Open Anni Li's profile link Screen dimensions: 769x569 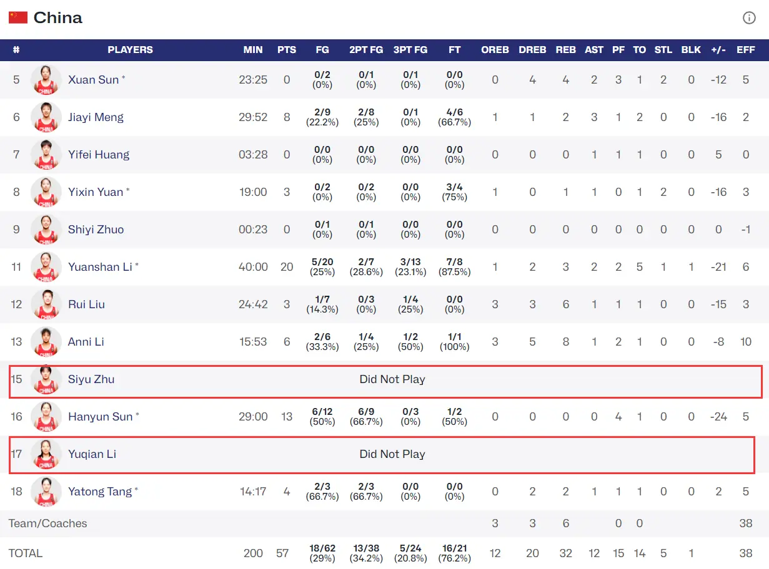pos(86,342)
